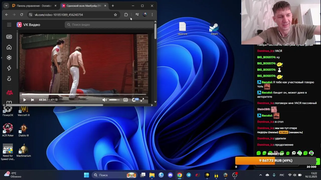Bookmark this page with the star
This screenshot has height=180, width=321.
115,15
